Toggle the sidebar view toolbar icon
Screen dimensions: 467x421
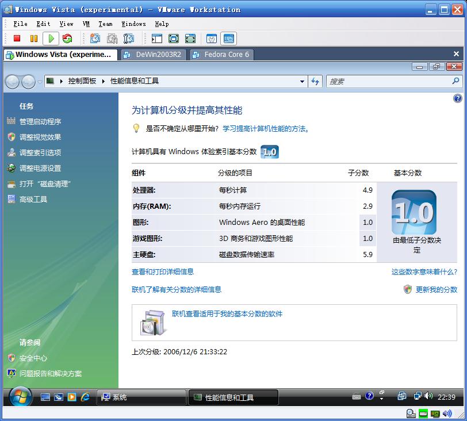tap(157, 39)
